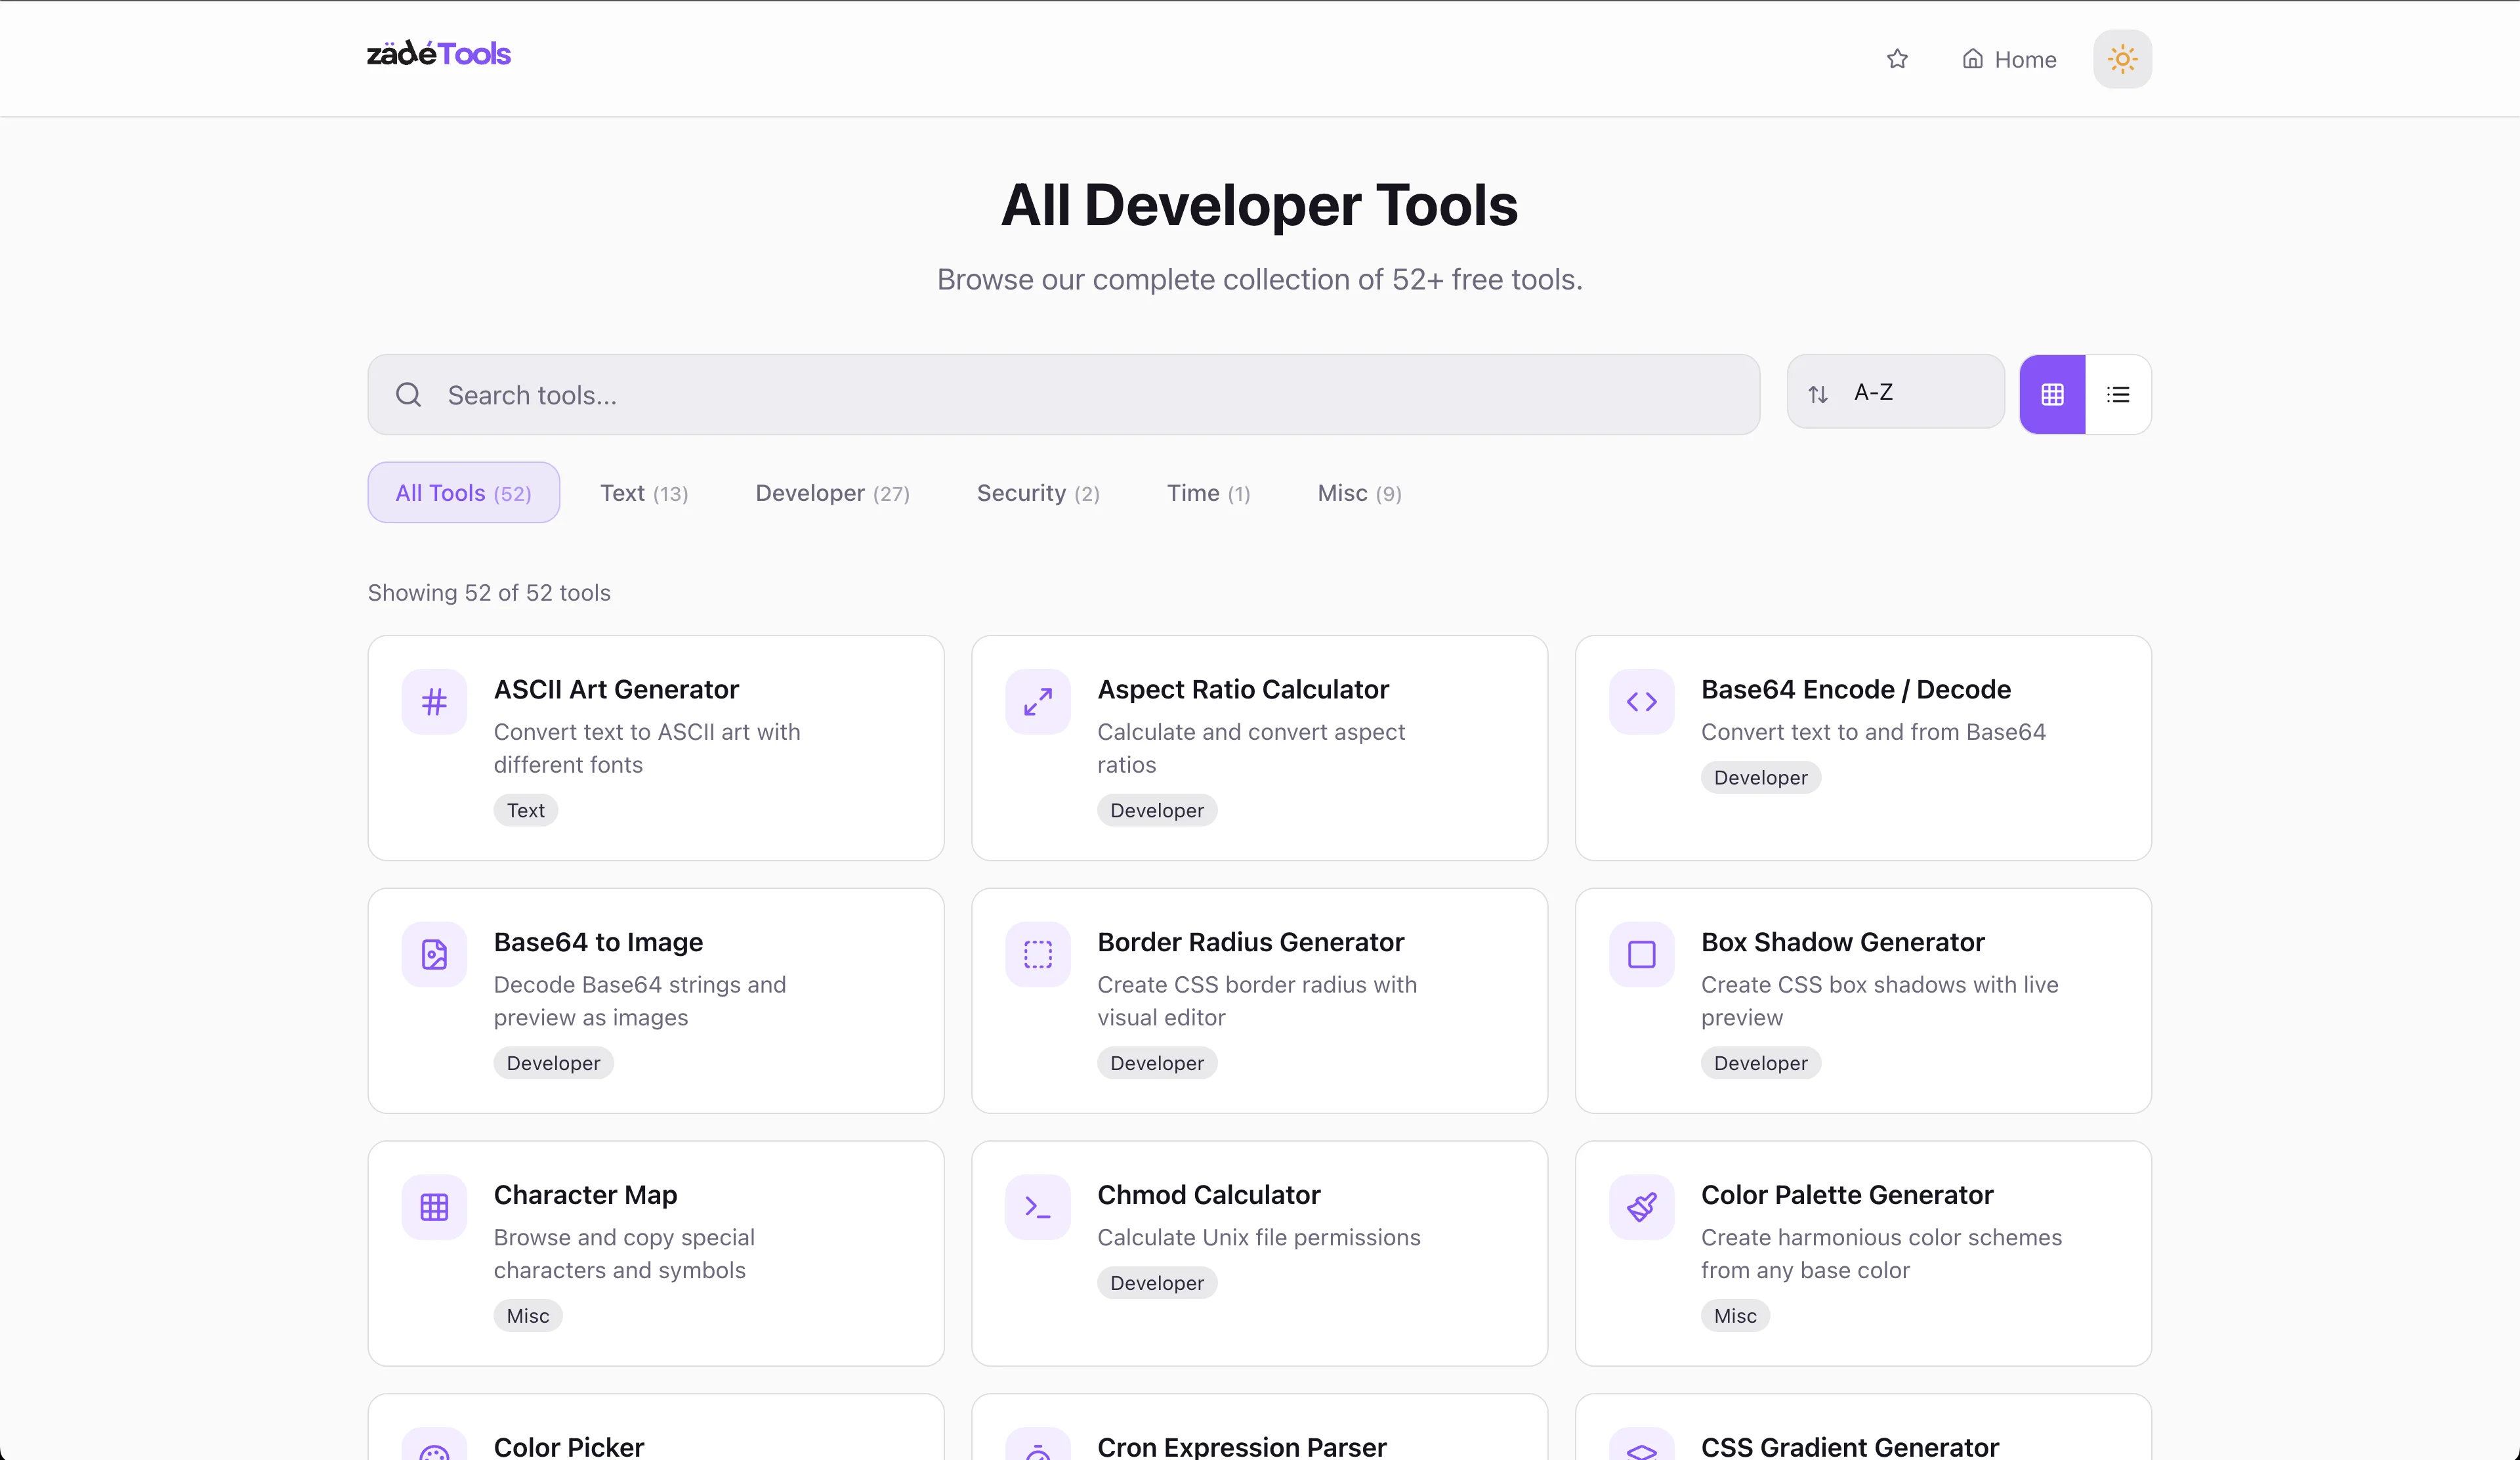Open Border Radius Generator tool title
The height and width of the screenshot is (1460, 2520).
[1251, 942]
